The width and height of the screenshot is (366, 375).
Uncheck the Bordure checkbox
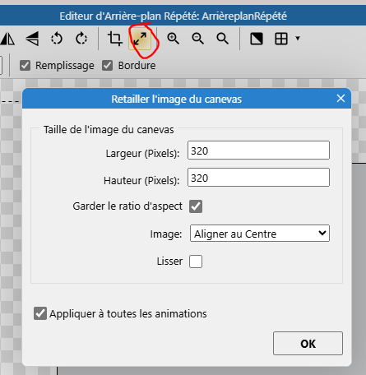coord(107,66)
